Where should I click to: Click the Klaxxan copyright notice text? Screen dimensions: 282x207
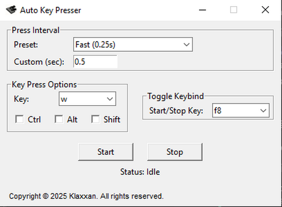[86, 196]
